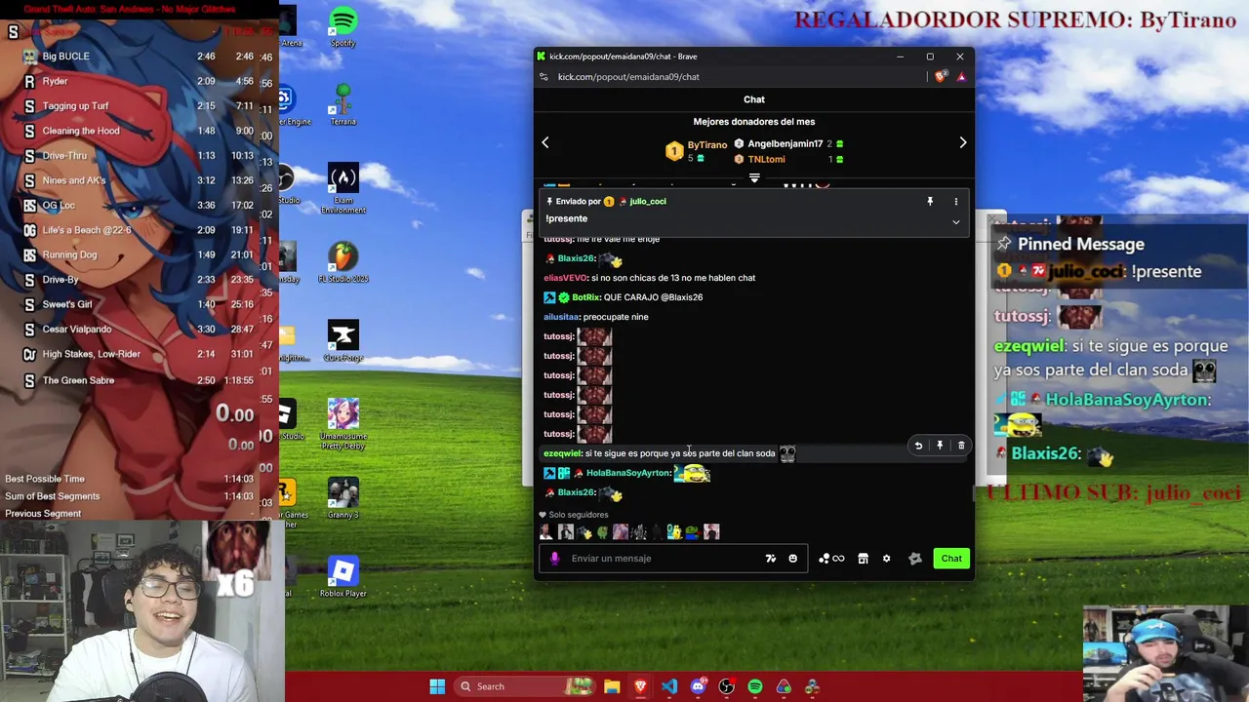Open Spotify from taskbar
Image resolution: width=1249 pixels, height=702 pixels.
pyautogui.click(x=755, y=686)
